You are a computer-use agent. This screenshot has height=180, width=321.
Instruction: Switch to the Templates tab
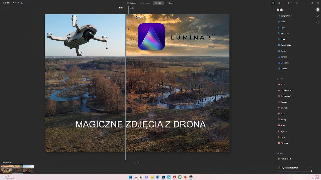click(145, 3)
